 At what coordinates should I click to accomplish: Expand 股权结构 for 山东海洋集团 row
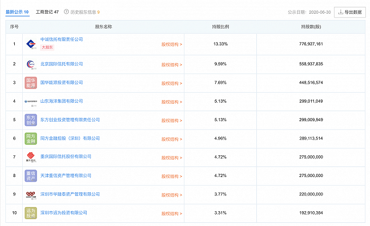click(x=172, y=102)
